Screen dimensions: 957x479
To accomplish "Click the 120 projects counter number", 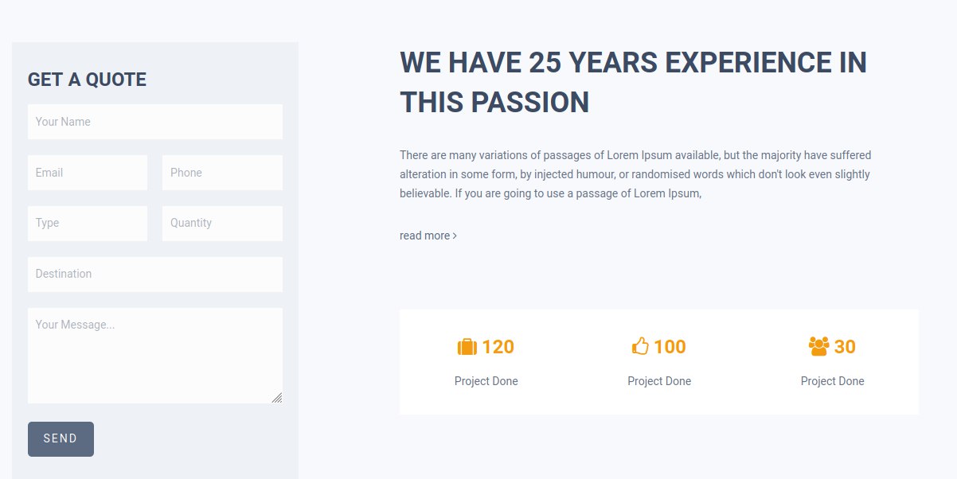I will (498, 347).
